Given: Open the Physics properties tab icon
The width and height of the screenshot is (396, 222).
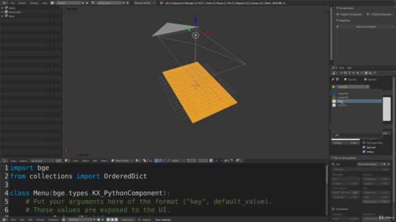Looking at the screenshot, I should tap(374, 73).
